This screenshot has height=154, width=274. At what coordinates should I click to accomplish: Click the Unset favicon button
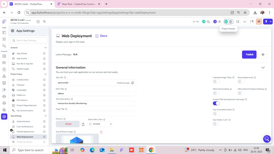[68, 124]
